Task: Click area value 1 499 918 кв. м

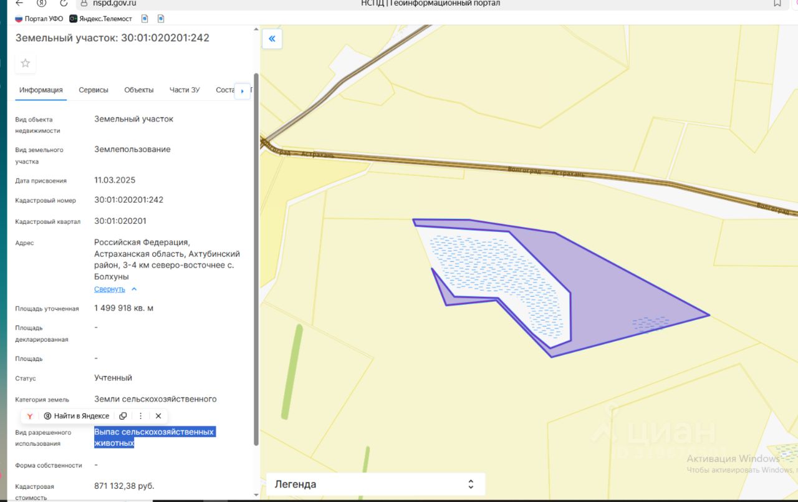Action: (123, 308)
